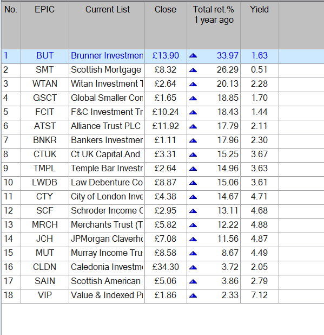Click the JPMorgan Claverhouse name cell
Screen dimensions: 324x335
click(107, 239)
